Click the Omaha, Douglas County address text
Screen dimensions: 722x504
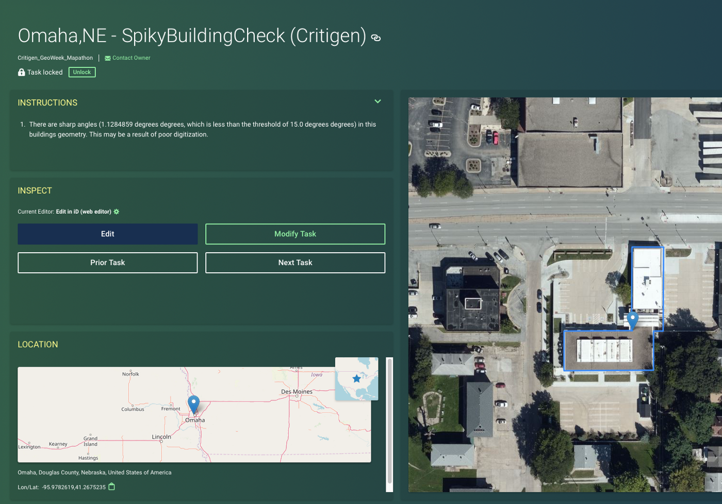[x=94, y=473]
